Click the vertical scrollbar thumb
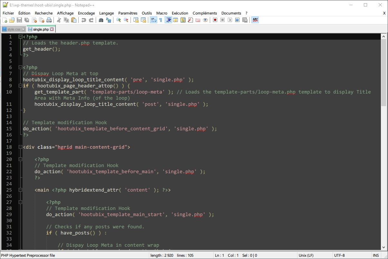 383,72
